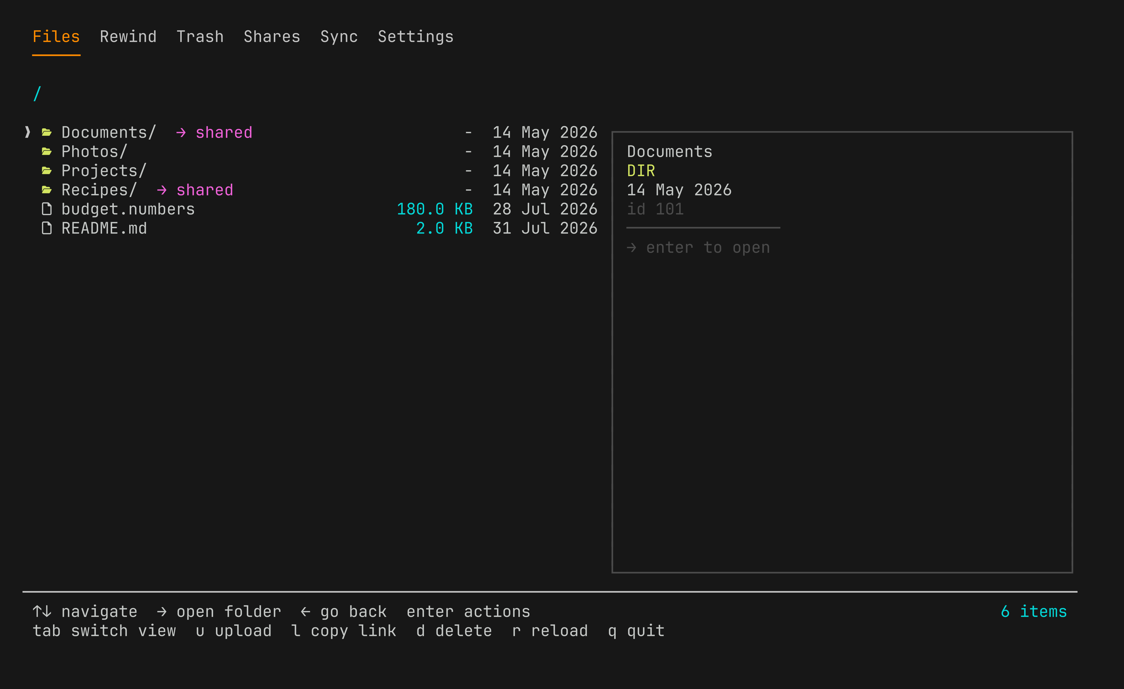Viewport: 1124px width, 689px height.
Task: Click the Documents title in preview panel
Action: [x=670, y=151]
